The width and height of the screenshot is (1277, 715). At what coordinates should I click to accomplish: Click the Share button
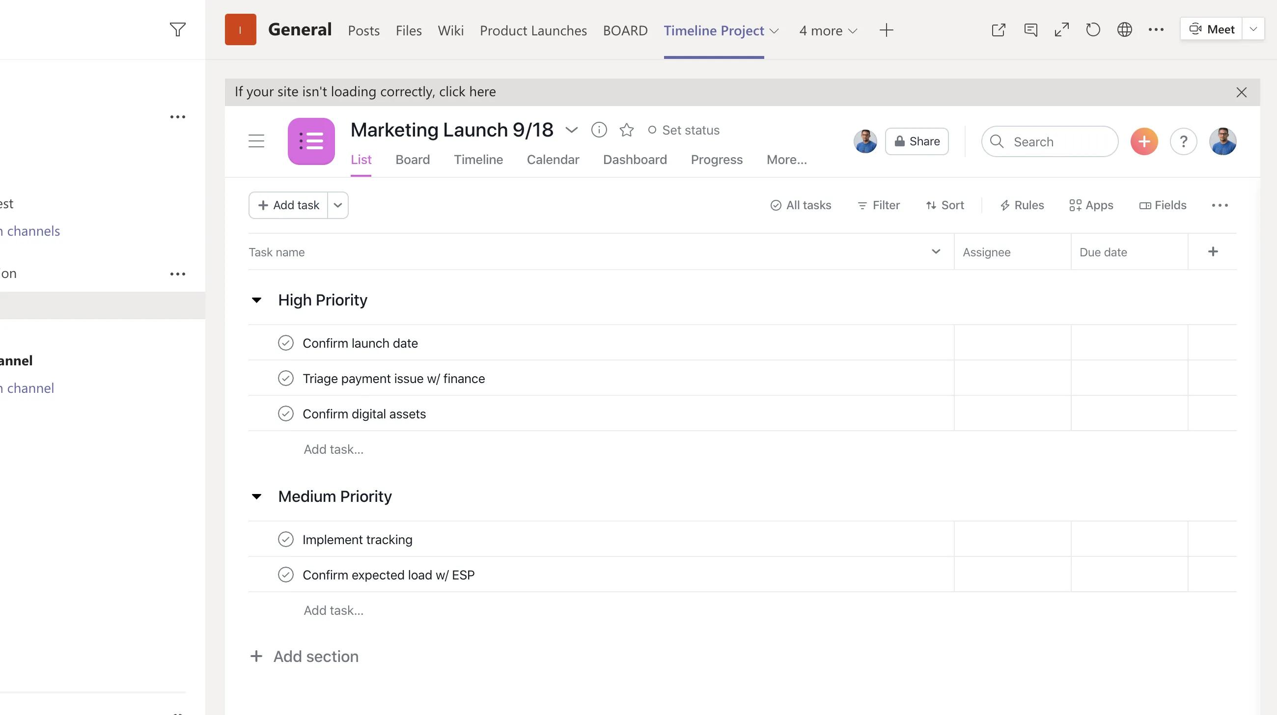tap(916, 141)
